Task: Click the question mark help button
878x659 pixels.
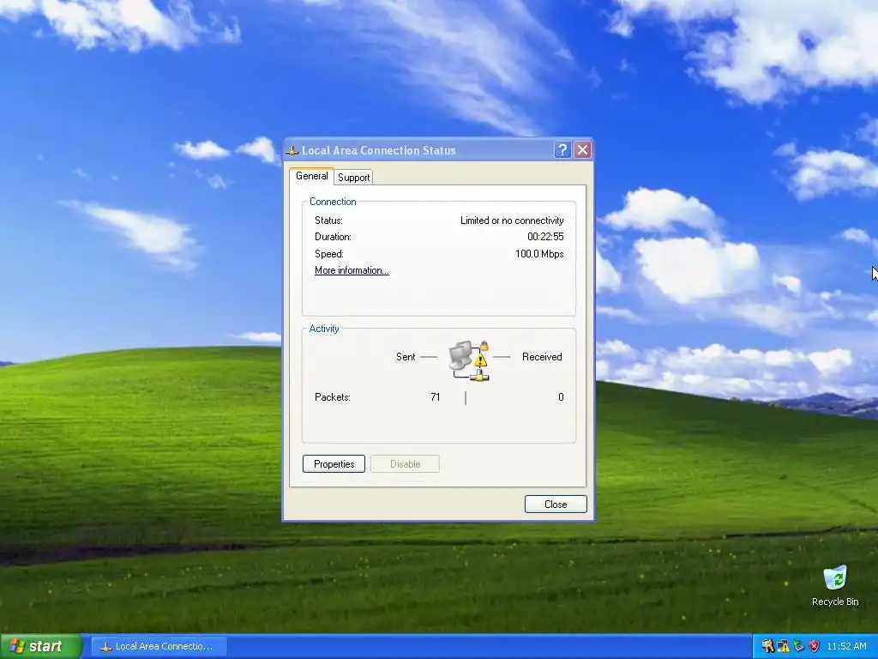Action: [x=562, y=150]
